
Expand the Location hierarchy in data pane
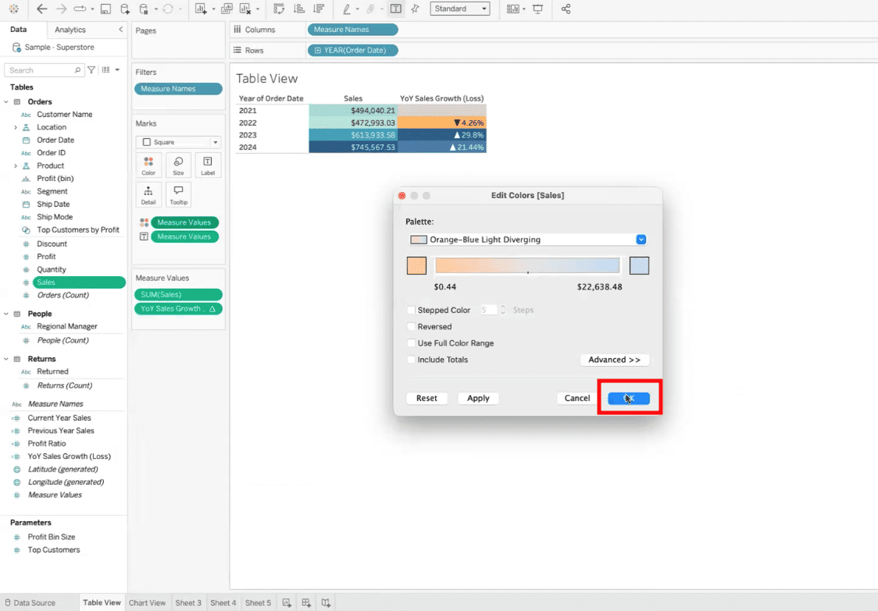(x=16, y=127)
